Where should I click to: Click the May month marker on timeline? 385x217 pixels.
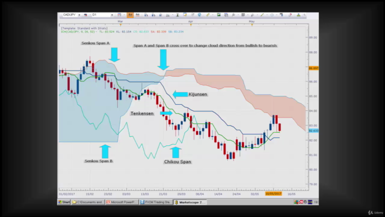[251, 22]
